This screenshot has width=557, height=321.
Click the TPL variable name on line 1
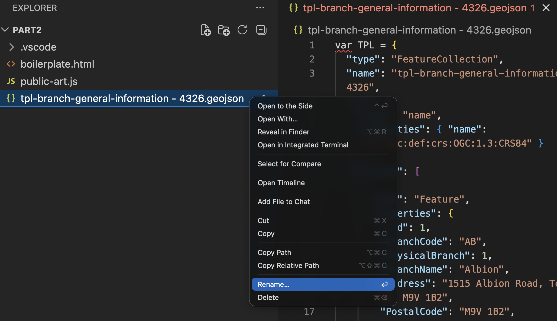(366, 45)
